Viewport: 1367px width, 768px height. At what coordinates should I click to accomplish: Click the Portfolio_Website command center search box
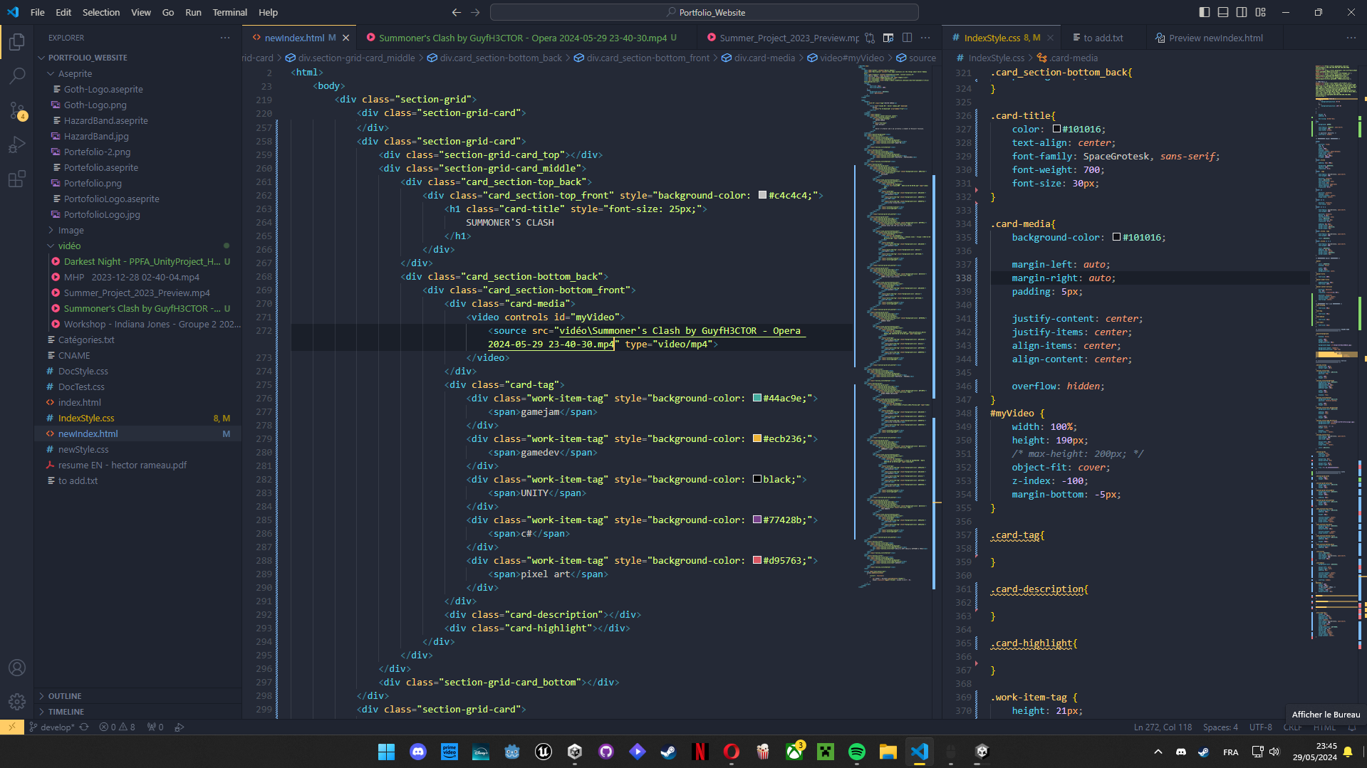pos(705,12)
